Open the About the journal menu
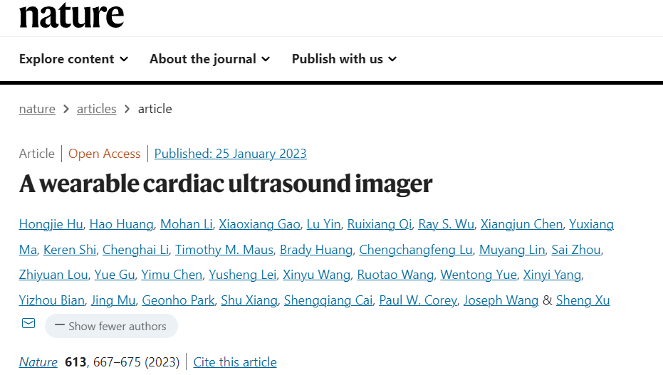The image size is (663, 375). click(209, 58)
